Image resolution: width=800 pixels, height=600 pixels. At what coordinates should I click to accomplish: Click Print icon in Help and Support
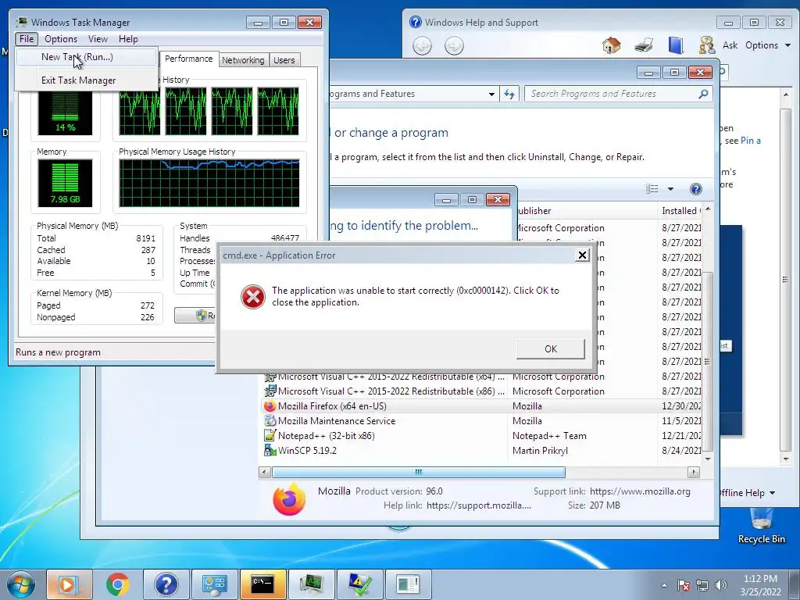pos(644,45)
